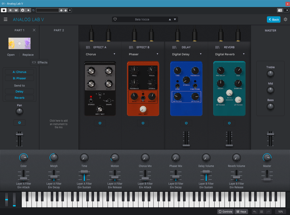Favorite the Bela Vocce preset with heart icon

(115, 19)
